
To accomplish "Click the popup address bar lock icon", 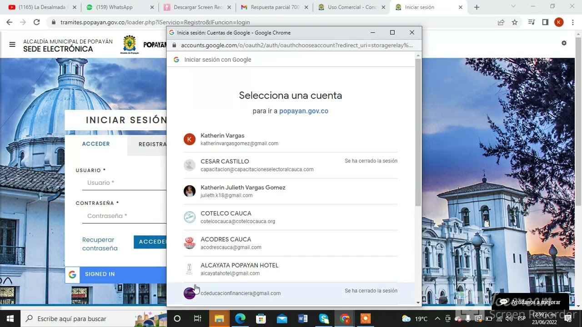I will click(174, 45).
